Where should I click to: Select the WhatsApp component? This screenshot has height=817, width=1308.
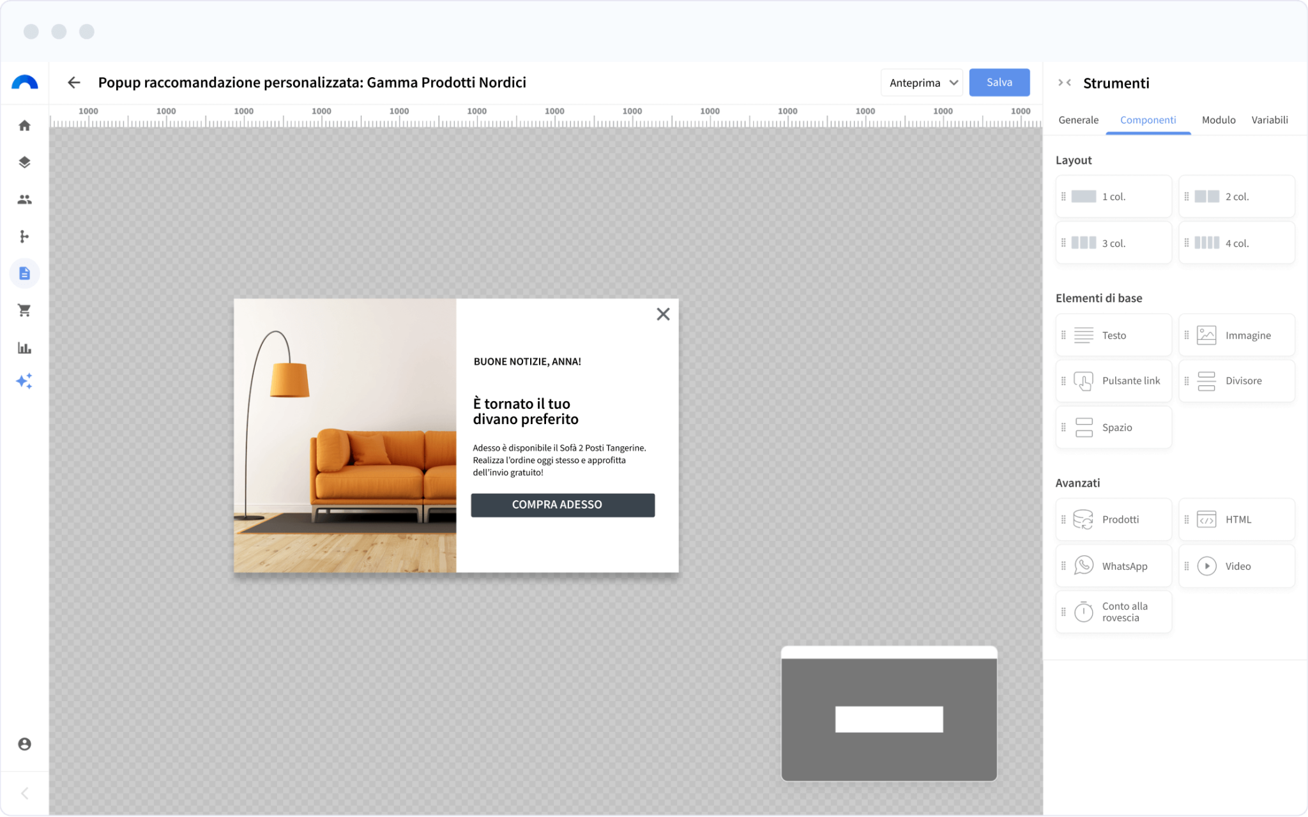(1113, 566)
